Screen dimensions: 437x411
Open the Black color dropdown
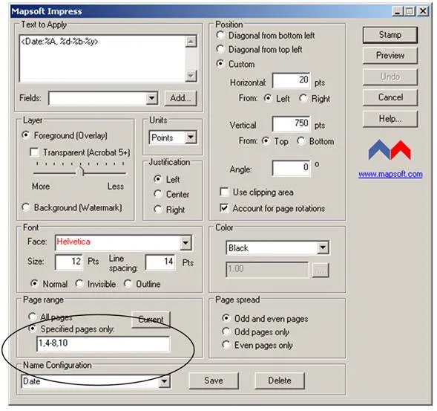coord(323,247)
